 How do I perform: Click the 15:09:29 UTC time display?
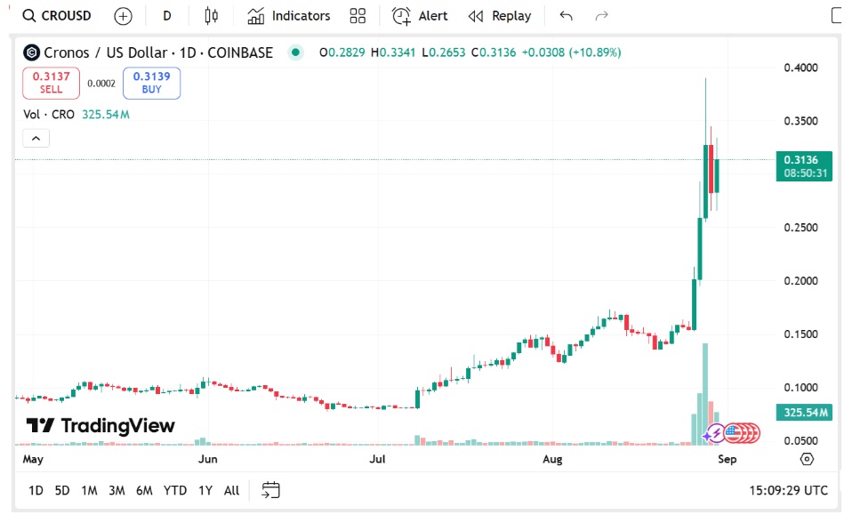(x=787, y=490)
